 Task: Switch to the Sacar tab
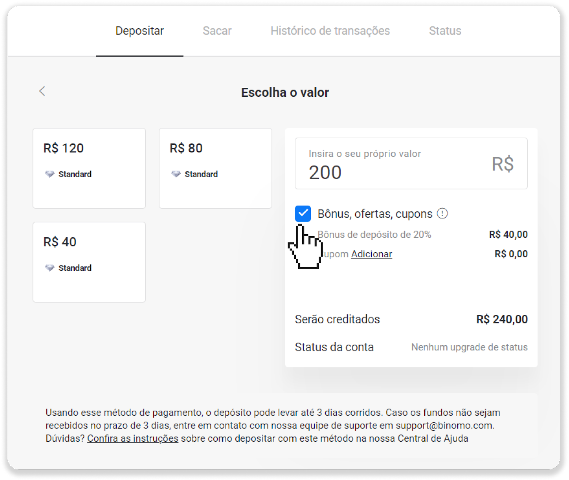[x=217, y=31]
